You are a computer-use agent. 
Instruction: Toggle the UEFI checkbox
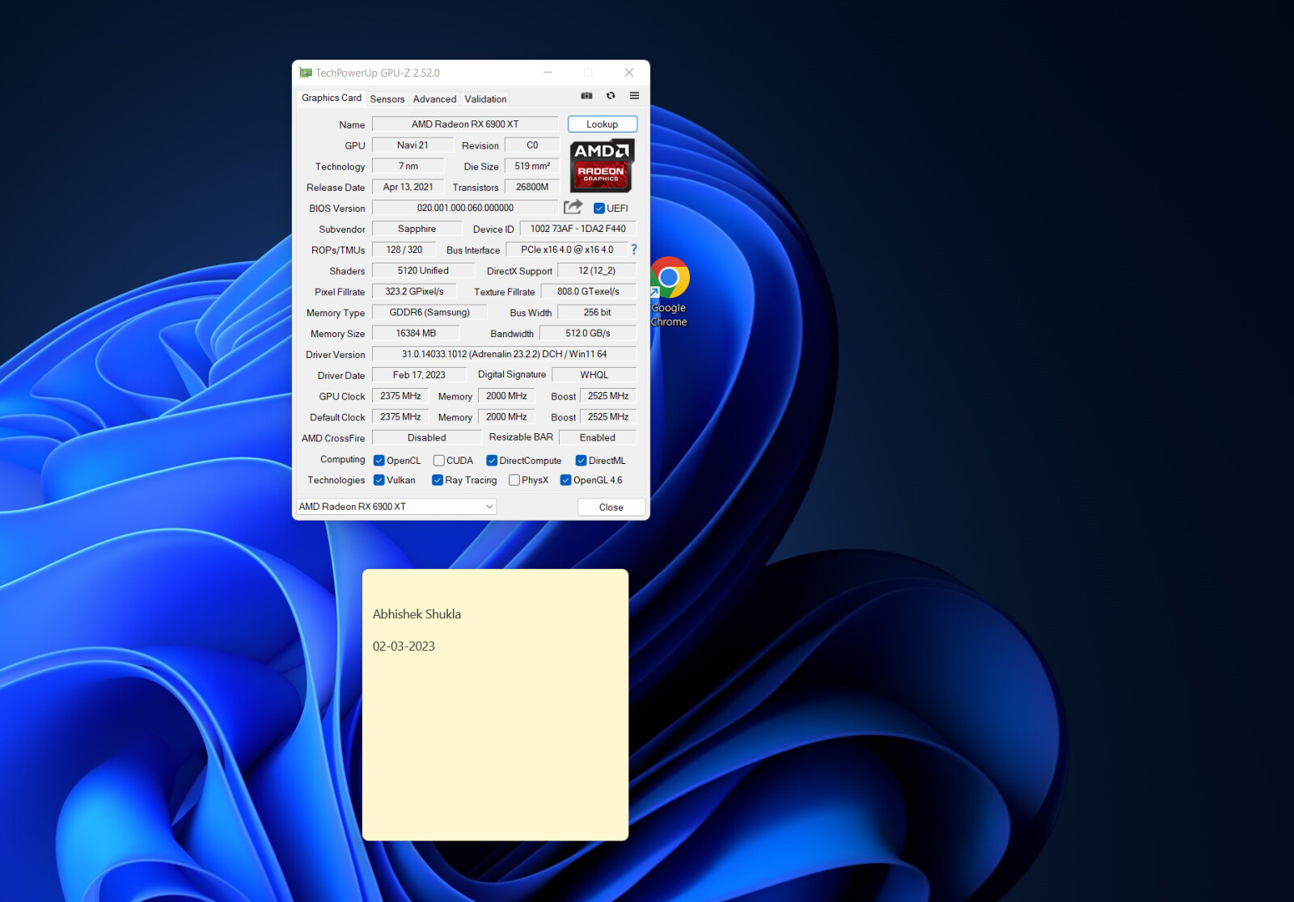tap(599, 209)
